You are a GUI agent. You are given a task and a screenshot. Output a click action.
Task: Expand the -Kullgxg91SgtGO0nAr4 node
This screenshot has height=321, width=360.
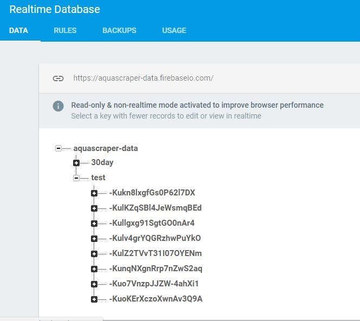(94, 224)
